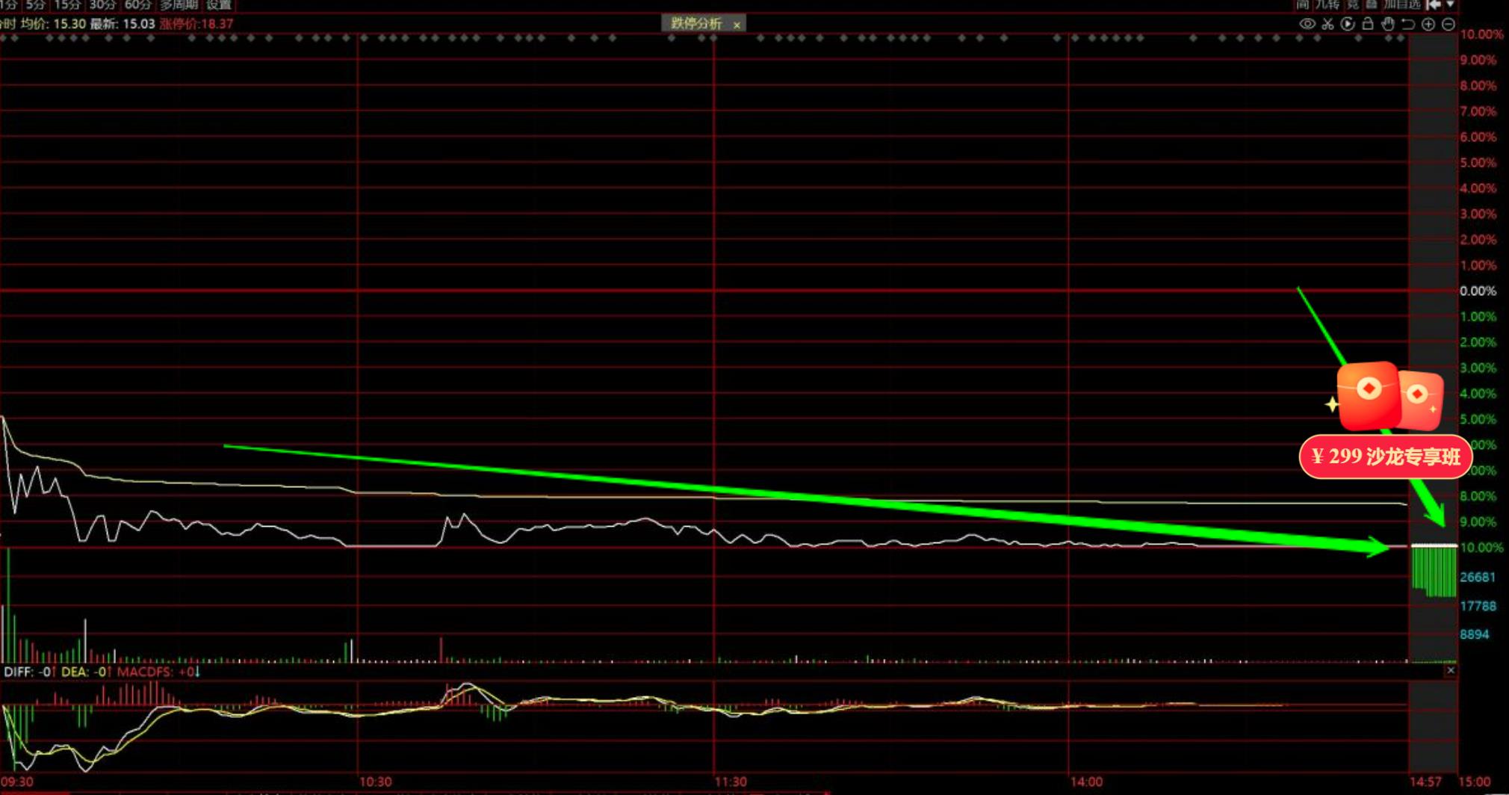
Task: Select the scissors cut tool
Action: 1327,24
